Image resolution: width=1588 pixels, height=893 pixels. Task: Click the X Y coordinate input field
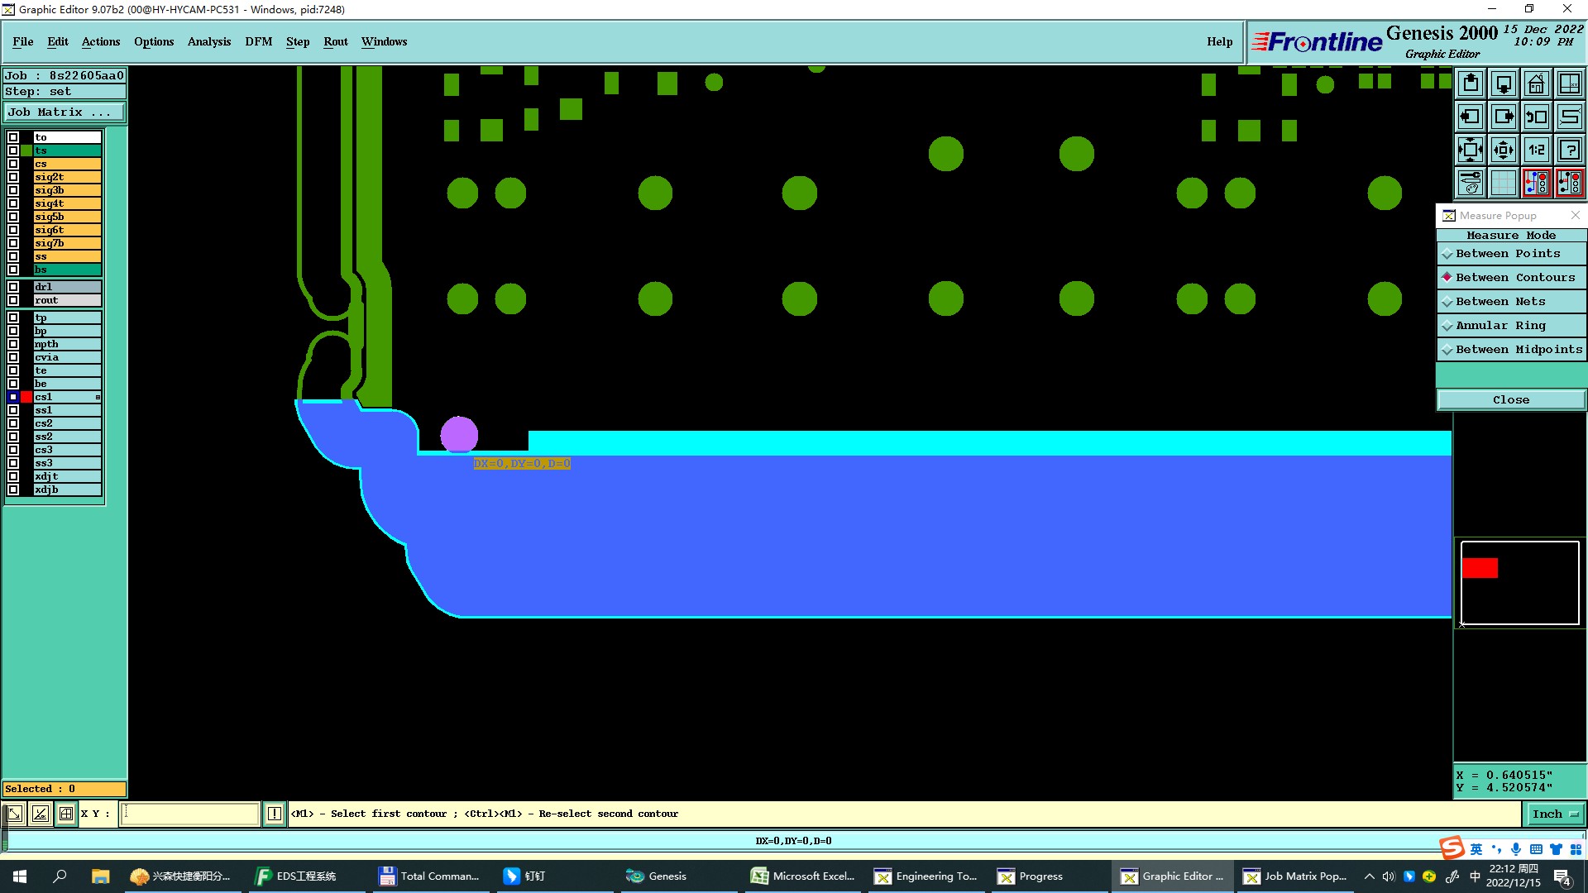point(190,814)
